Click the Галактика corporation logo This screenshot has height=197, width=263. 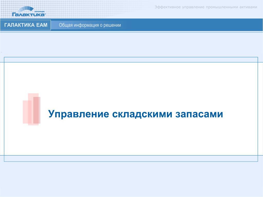click(x=29, y=11)
